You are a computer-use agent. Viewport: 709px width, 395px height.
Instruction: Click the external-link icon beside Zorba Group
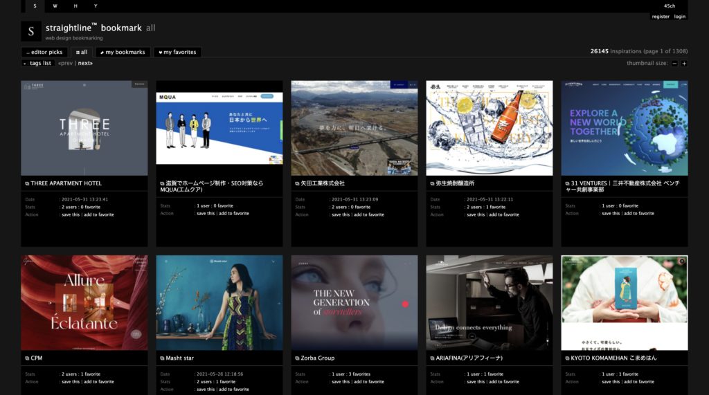(x=297, y=358)
